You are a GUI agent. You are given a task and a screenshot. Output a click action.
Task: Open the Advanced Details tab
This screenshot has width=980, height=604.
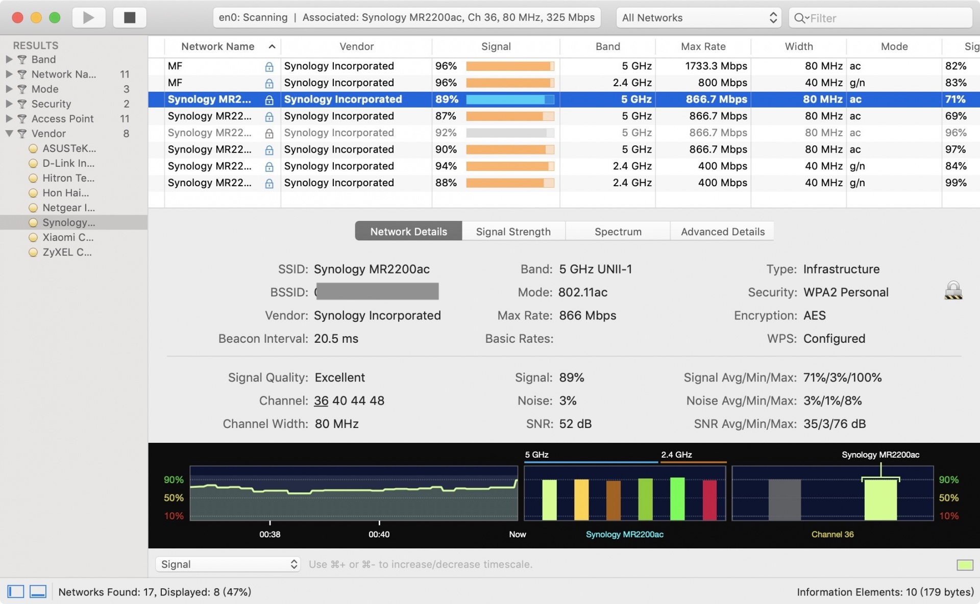pyautogui.click(x=722, y=232)
